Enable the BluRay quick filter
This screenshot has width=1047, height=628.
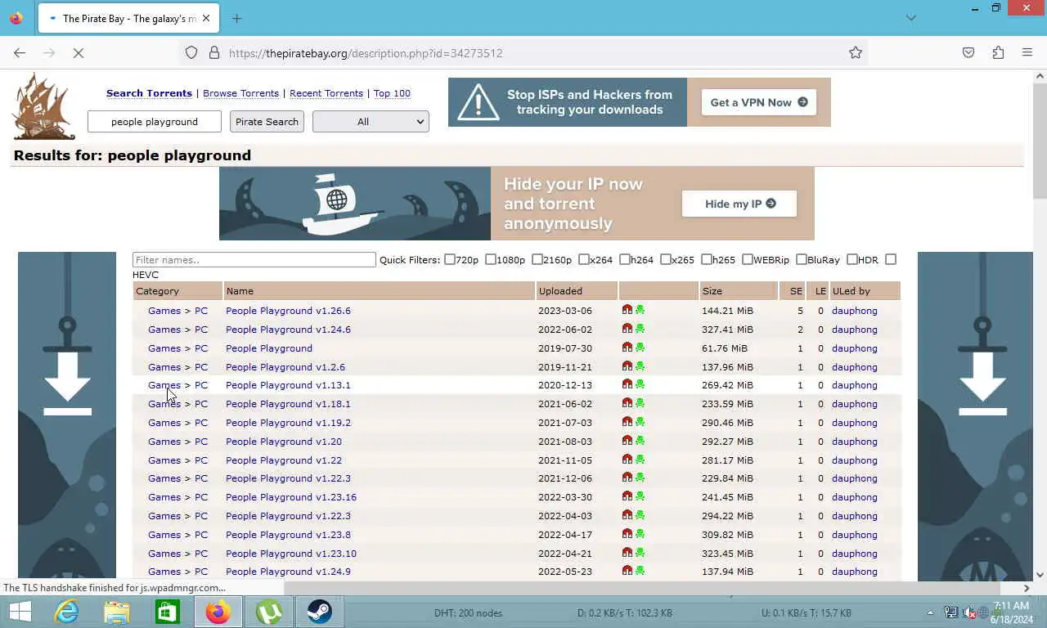pyautogui.click(x=802, y=259)
